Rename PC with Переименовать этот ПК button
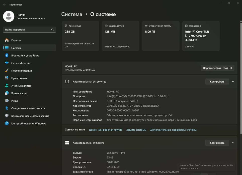Viewport: 242px width, 175px height. point(217,68)
